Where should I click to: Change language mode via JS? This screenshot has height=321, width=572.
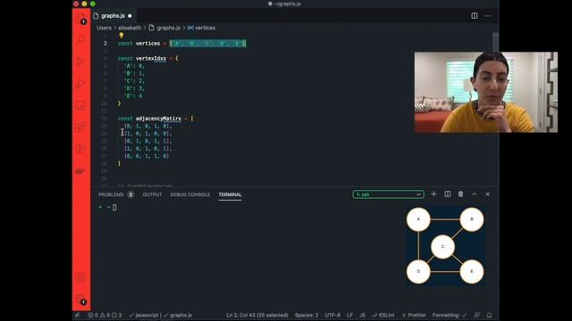(362, 315)
